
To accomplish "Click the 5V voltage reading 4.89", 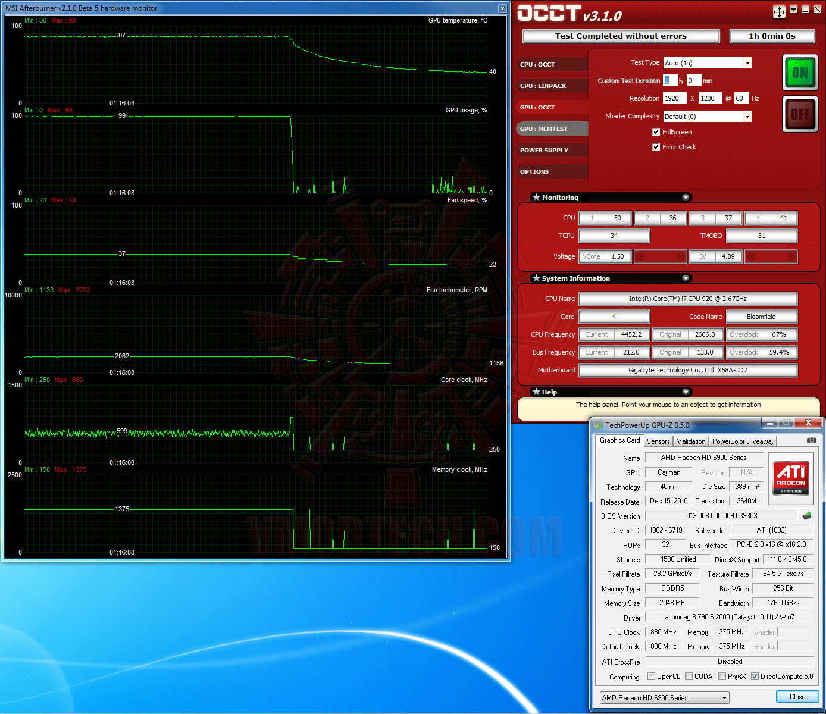I will 728,256.
